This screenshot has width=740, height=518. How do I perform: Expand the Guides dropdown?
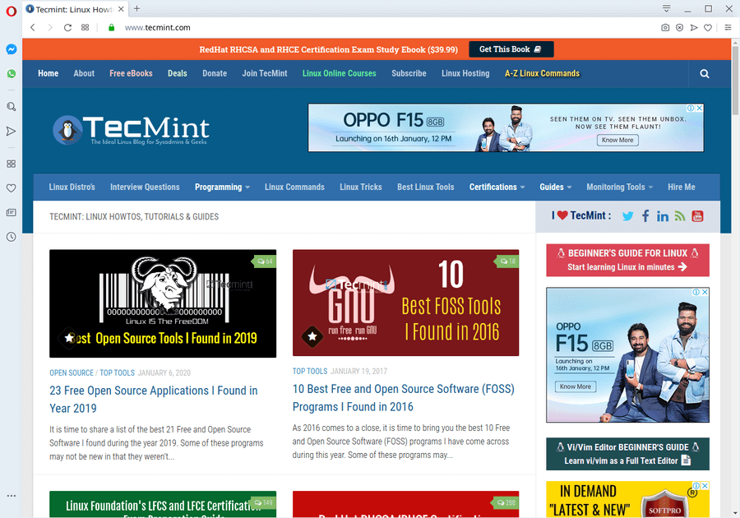556,187
